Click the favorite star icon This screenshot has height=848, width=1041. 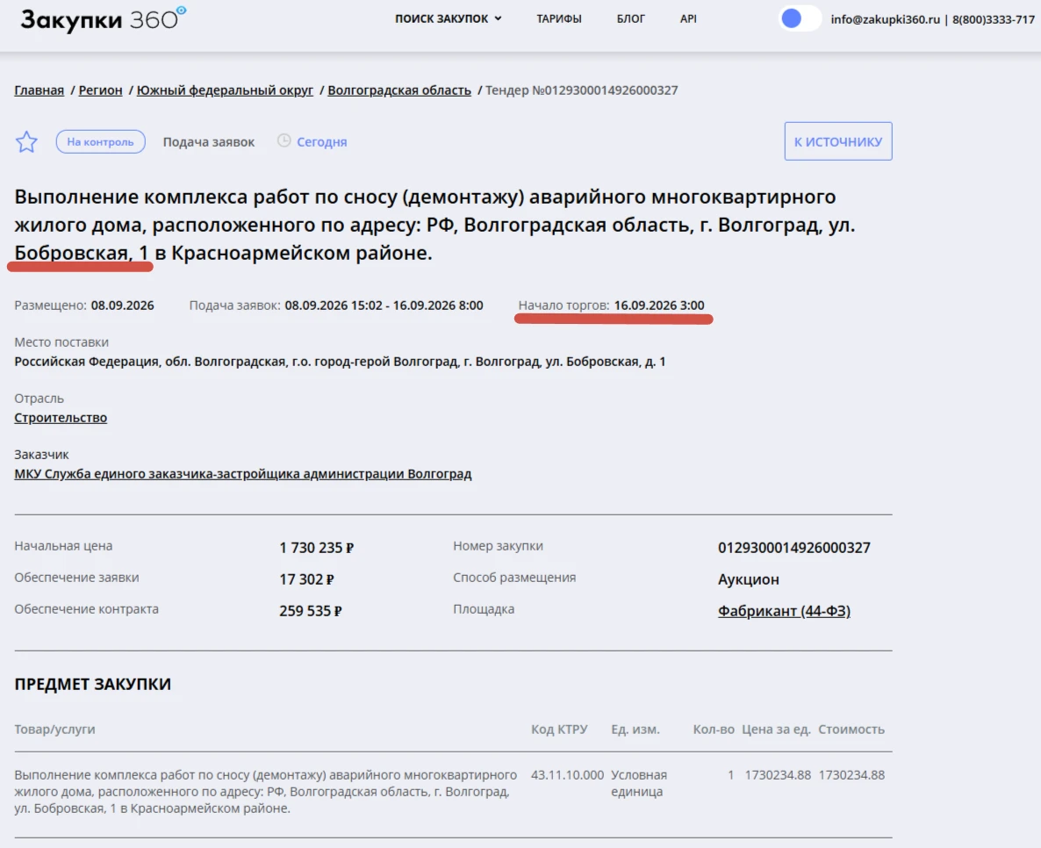(x=26, y=142)
